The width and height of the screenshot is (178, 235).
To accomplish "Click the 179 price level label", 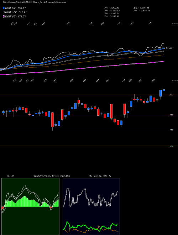I will 171,146.
